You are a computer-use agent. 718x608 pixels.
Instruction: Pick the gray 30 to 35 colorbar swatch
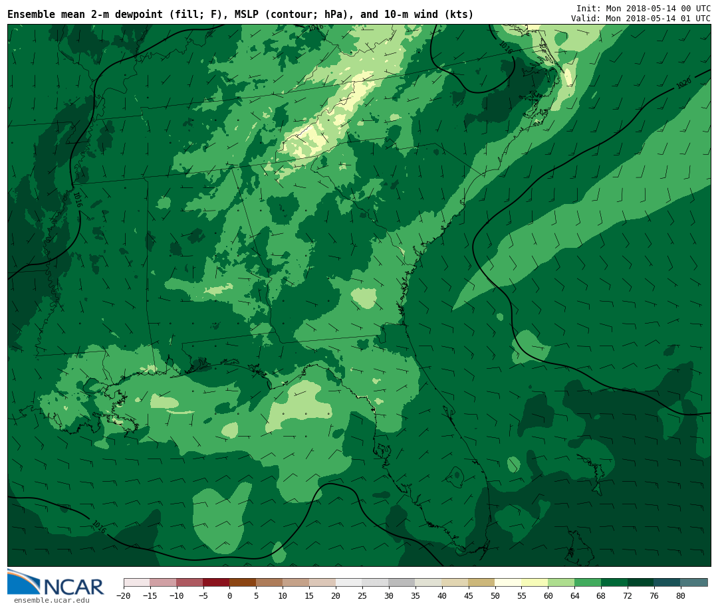point(402,583)
